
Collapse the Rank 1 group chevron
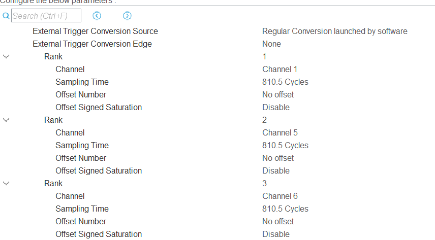point(6,56)
